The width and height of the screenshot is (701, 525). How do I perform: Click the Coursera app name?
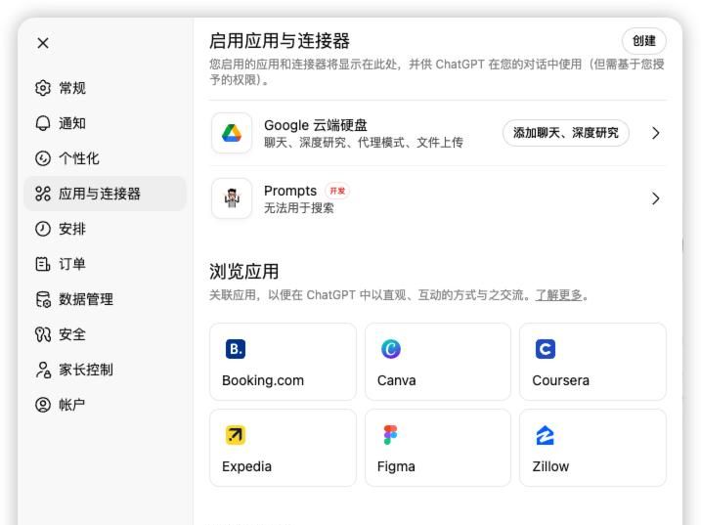[x=560, y=380]
